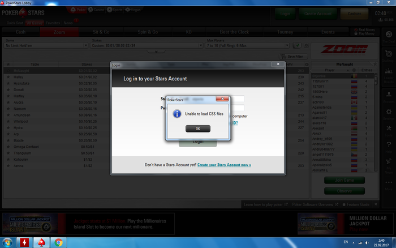
Task: Select the Play Money radio button
Action: [x=356, y=33]
